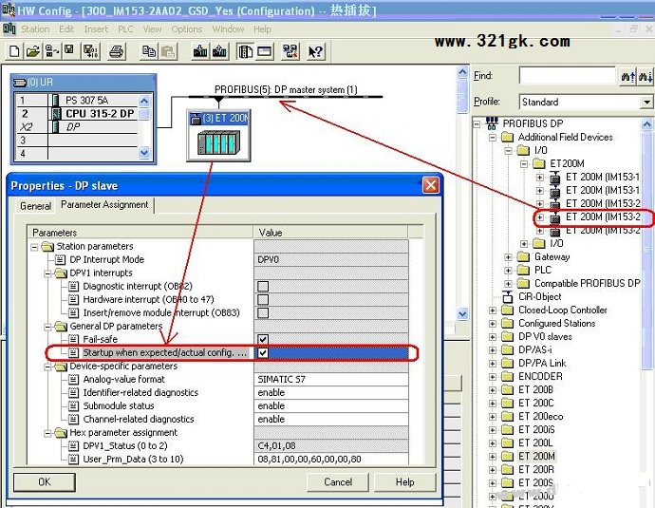This screenshot has width=655, height=508.
Task: Expand the Gateway catalog folder
Action: (509, 257)
